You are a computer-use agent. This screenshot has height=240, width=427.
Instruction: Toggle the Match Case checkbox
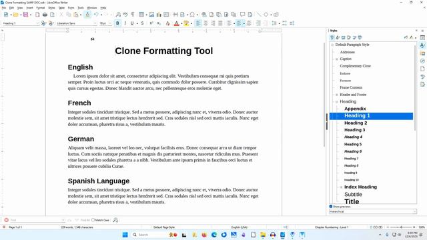[93, 220]
